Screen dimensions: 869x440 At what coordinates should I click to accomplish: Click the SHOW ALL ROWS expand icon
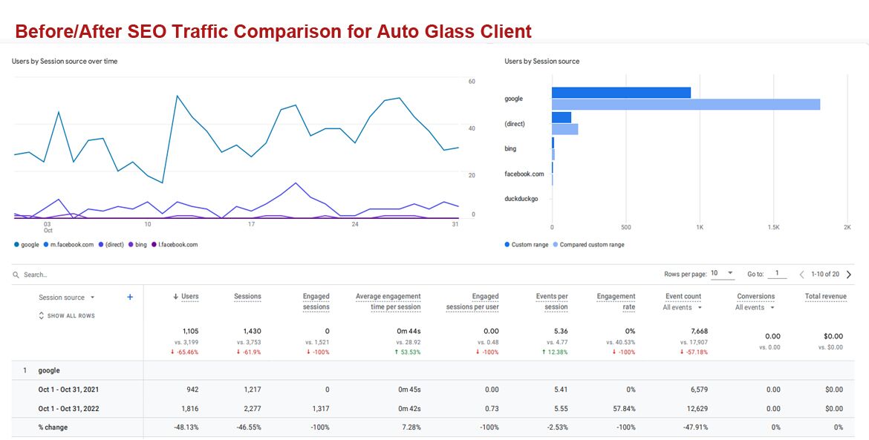(x=42, y=315)
